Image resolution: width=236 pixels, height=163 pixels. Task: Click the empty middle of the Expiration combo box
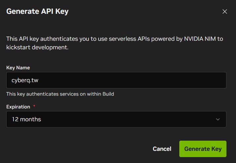click(x=125, y=119)
